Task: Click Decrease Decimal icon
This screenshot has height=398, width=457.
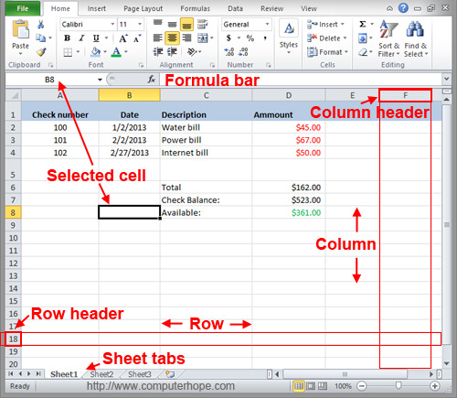Action: point(243,52)
